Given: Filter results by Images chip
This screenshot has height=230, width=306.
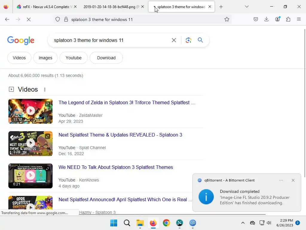Looking at the screenshot, I should 45,58.
